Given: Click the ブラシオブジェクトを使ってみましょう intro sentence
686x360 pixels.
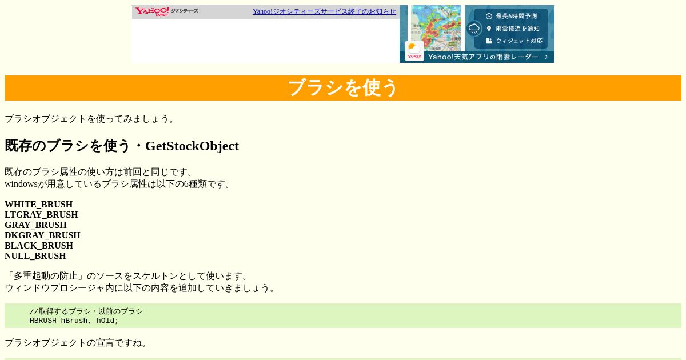Looking at the screenshot, I should pyautogui.click(x=91, y=119).
